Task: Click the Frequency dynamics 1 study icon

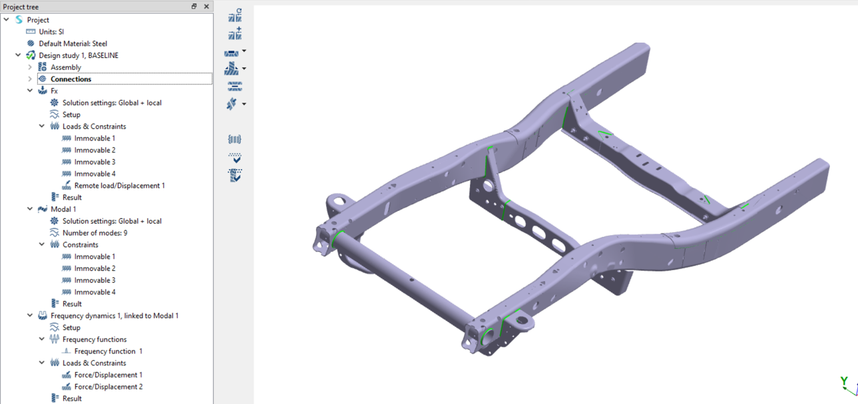Action: [x=43, y=315]
